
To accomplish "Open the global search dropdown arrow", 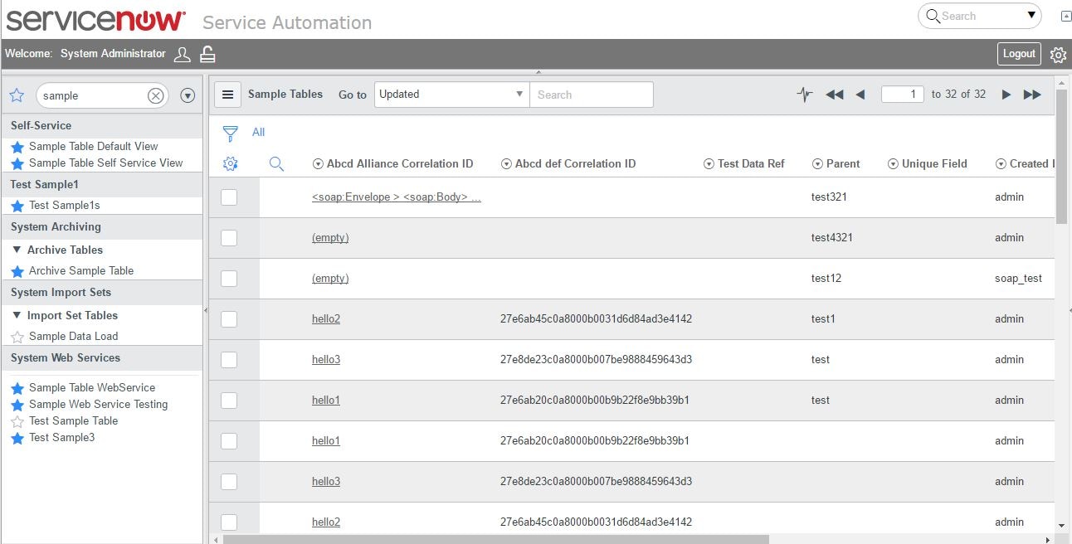I will (x=1031, y=15).
